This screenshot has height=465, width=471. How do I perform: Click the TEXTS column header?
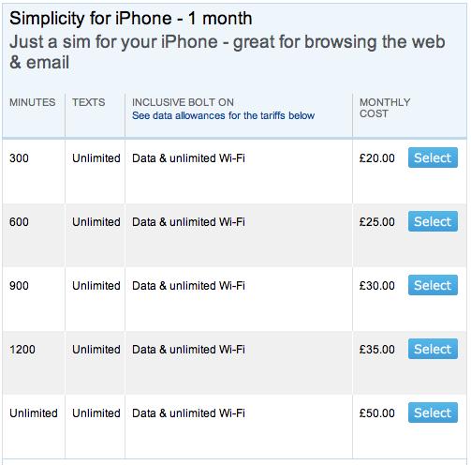pos(89,102)
